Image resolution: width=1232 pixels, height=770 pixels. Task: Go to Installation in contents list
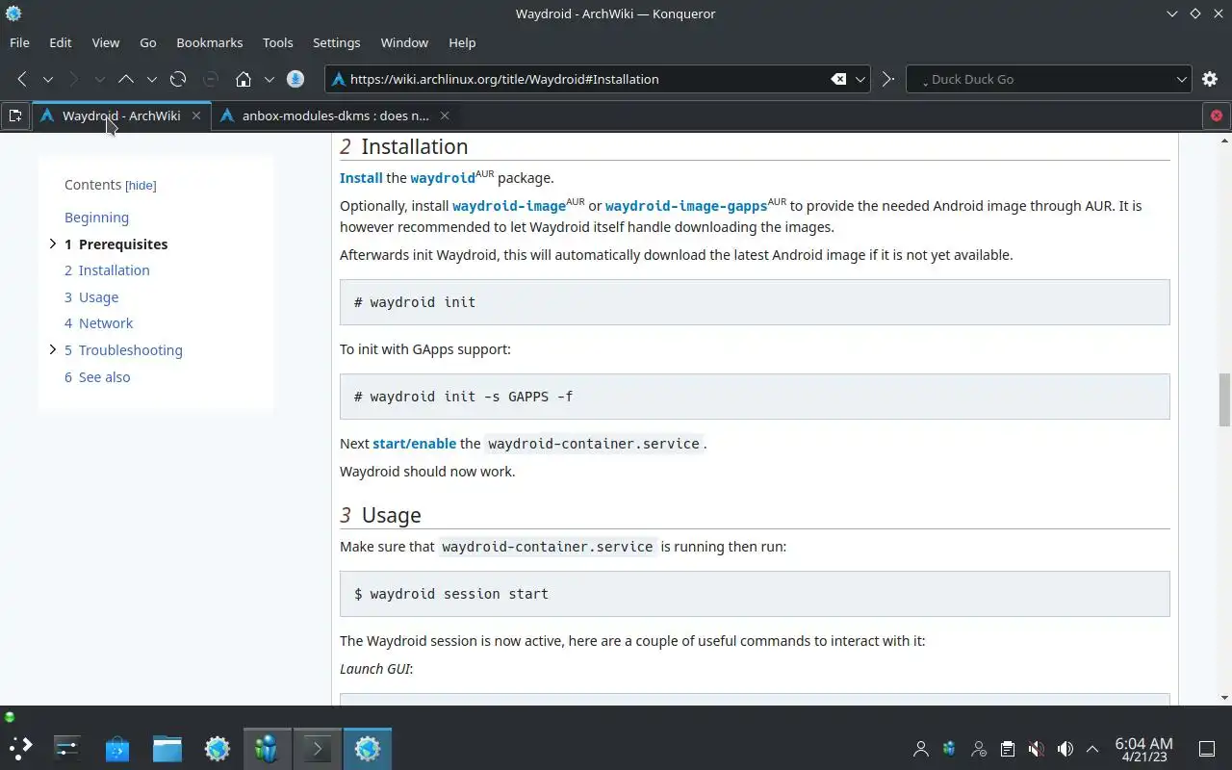(107, 270)
